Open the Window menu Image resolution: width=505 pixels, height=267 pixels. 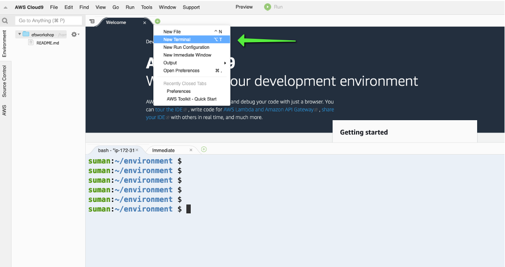click(168, 7)
